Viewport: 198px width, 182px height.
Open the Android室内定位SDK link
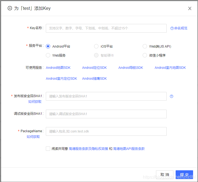[x=61, y=79]
